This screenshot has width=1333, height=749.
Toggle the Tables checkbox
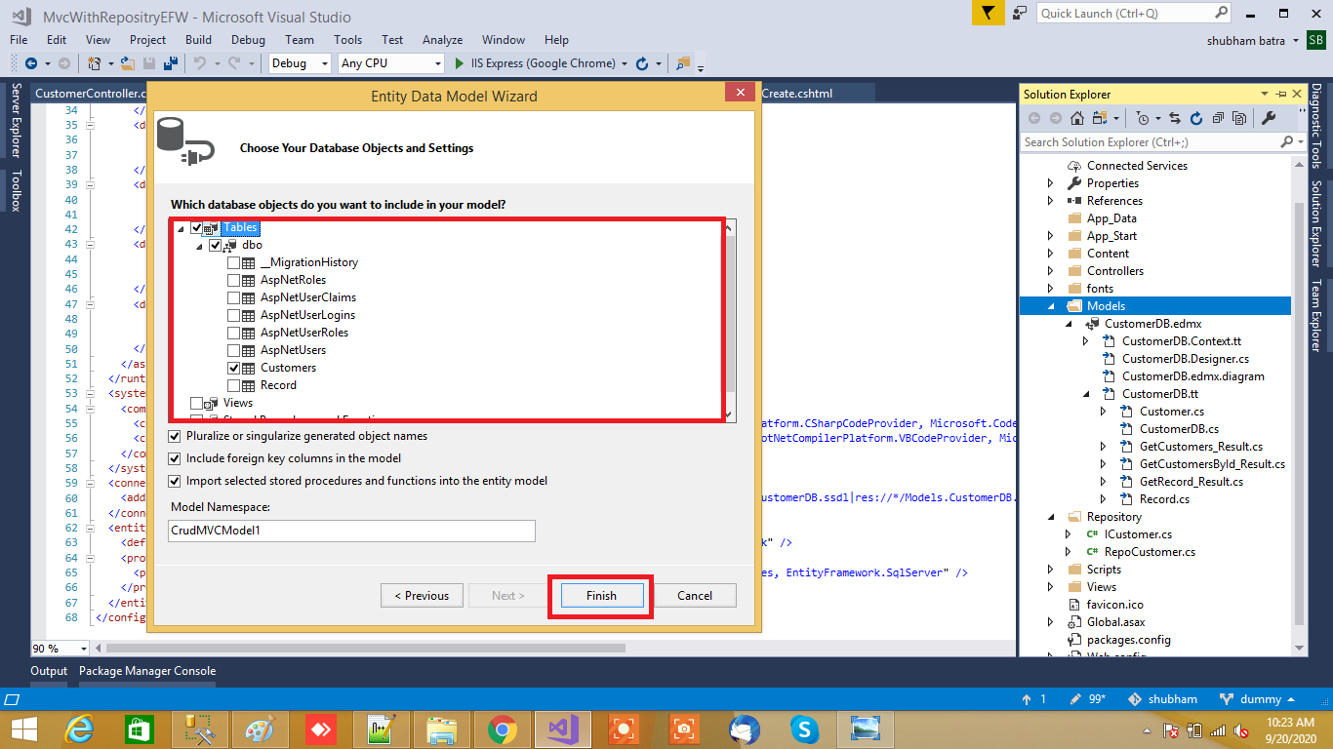coord(197,227)
